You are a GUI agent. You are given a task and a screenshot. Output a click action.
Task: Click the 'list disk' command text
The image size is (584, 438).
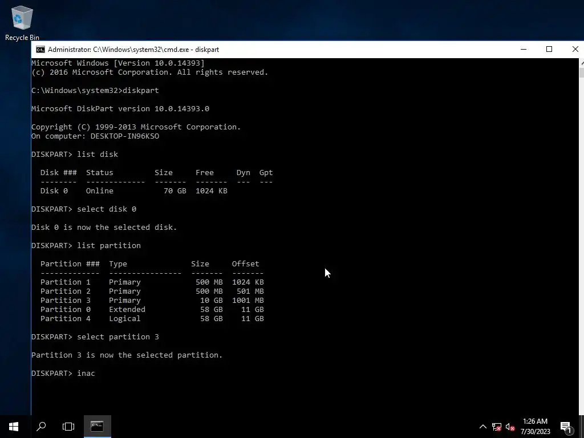pos(98,155)
